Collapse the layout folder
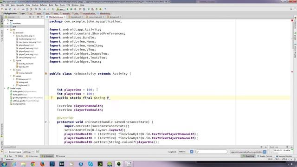 11,61
